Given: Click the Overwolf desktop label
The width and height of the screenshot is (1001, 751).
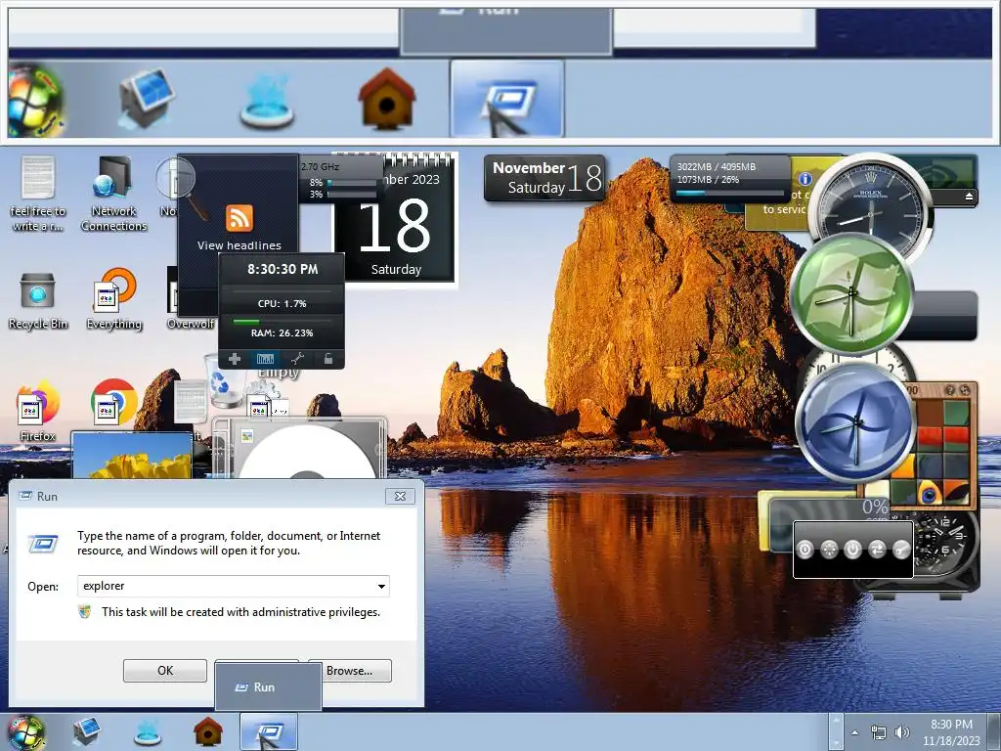Looking at the screenshot, I should (x=191, y=324).
